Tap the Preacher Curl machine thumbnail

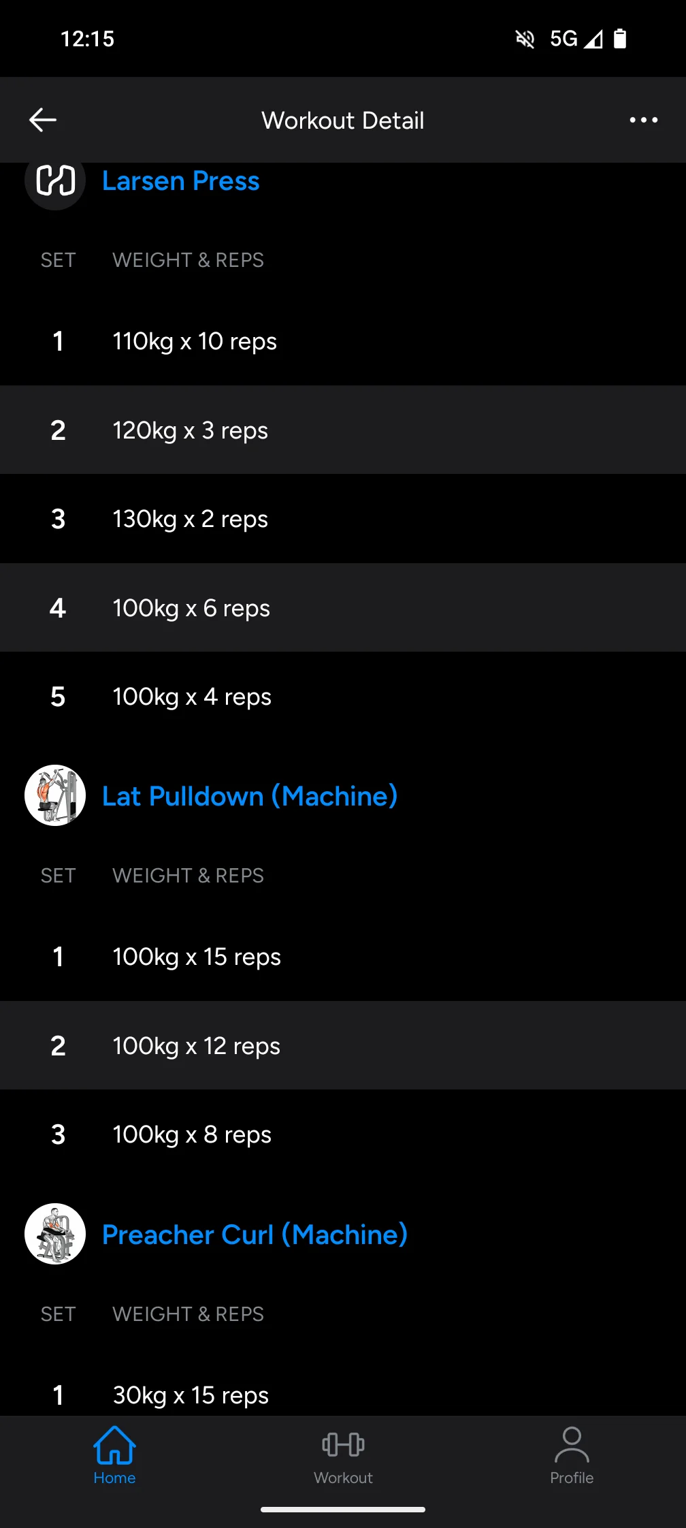(55, 1234)
